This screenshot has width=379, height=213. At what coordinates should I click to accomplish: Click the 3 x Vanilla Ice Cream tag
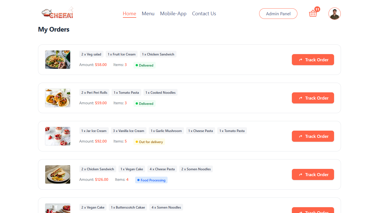click(128, 131)
